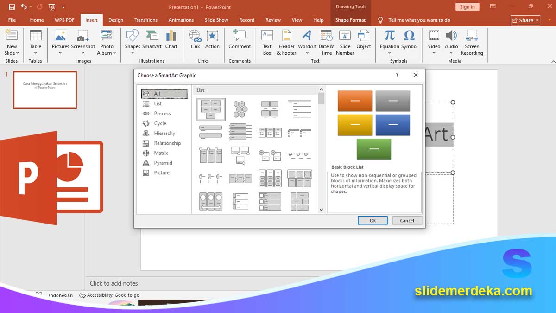The width and height of the screenshot is (556, 313).
Task: Add a Comment from ribbon
Action: [240, 40]
